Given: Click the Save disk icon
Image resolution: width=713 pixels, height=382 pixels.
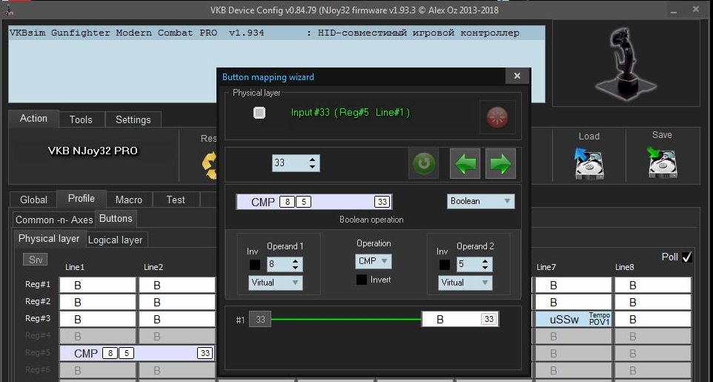Looking at the screenshot, I should [662, 162].
